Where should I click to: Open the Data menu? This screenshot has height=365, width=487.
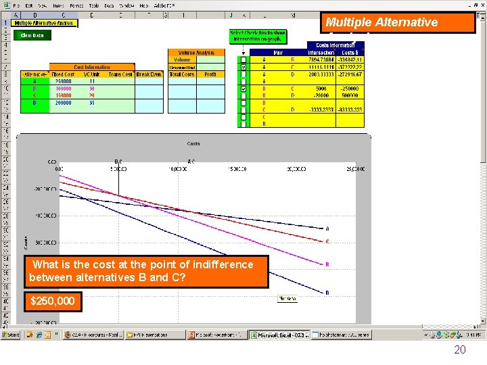(109, 5)
